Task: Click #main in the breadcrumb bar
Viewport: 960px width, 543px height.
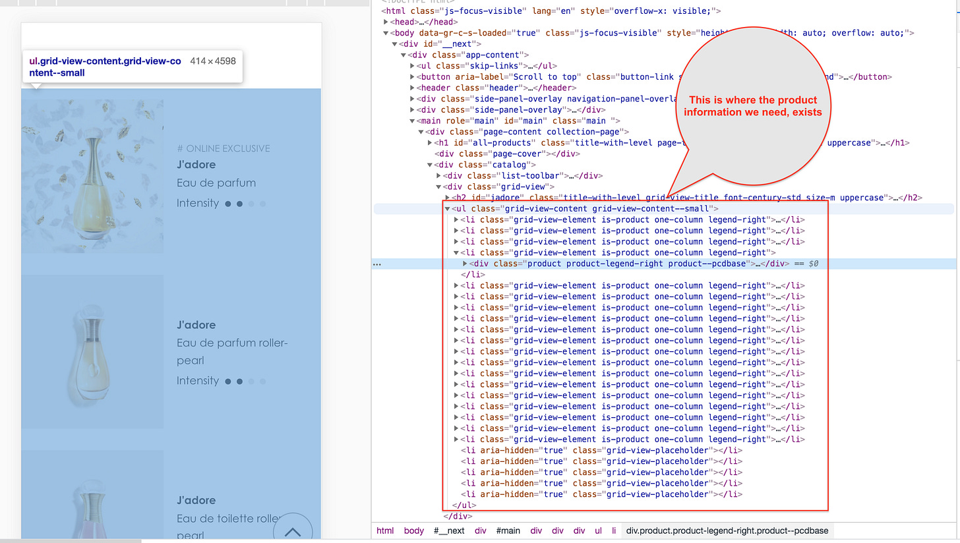Action: 509,530
